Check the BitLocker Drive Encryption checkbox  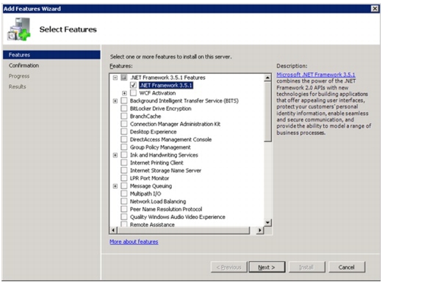(x=124, y=108)
